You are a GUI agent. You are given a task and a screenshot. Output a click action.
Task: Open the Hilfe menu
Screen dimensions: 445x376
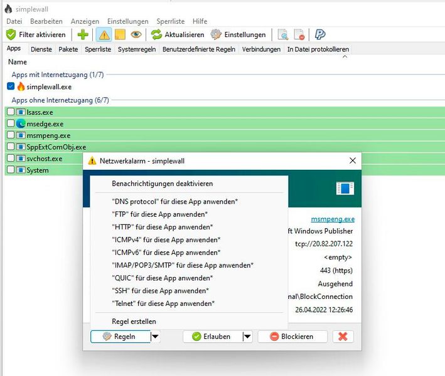tap(200, 21)
